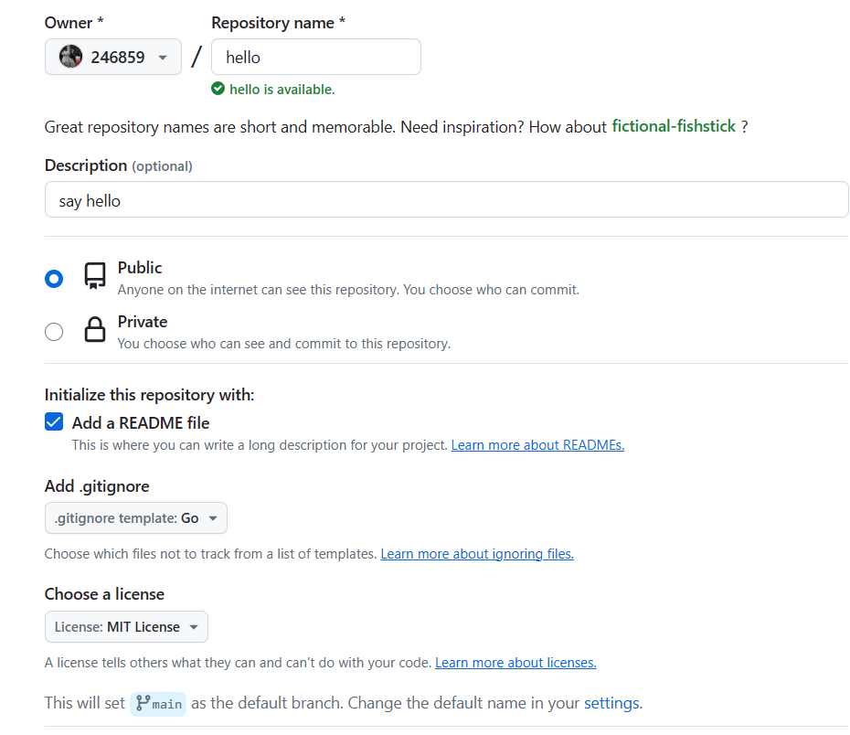850x735 pixels.
Task: Click the Repository name field containing hello
Action: pos(315,57)
